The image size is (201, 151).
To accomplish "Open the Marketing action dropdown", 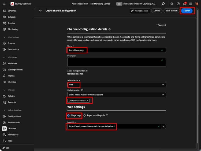I will tap(116, 95).
